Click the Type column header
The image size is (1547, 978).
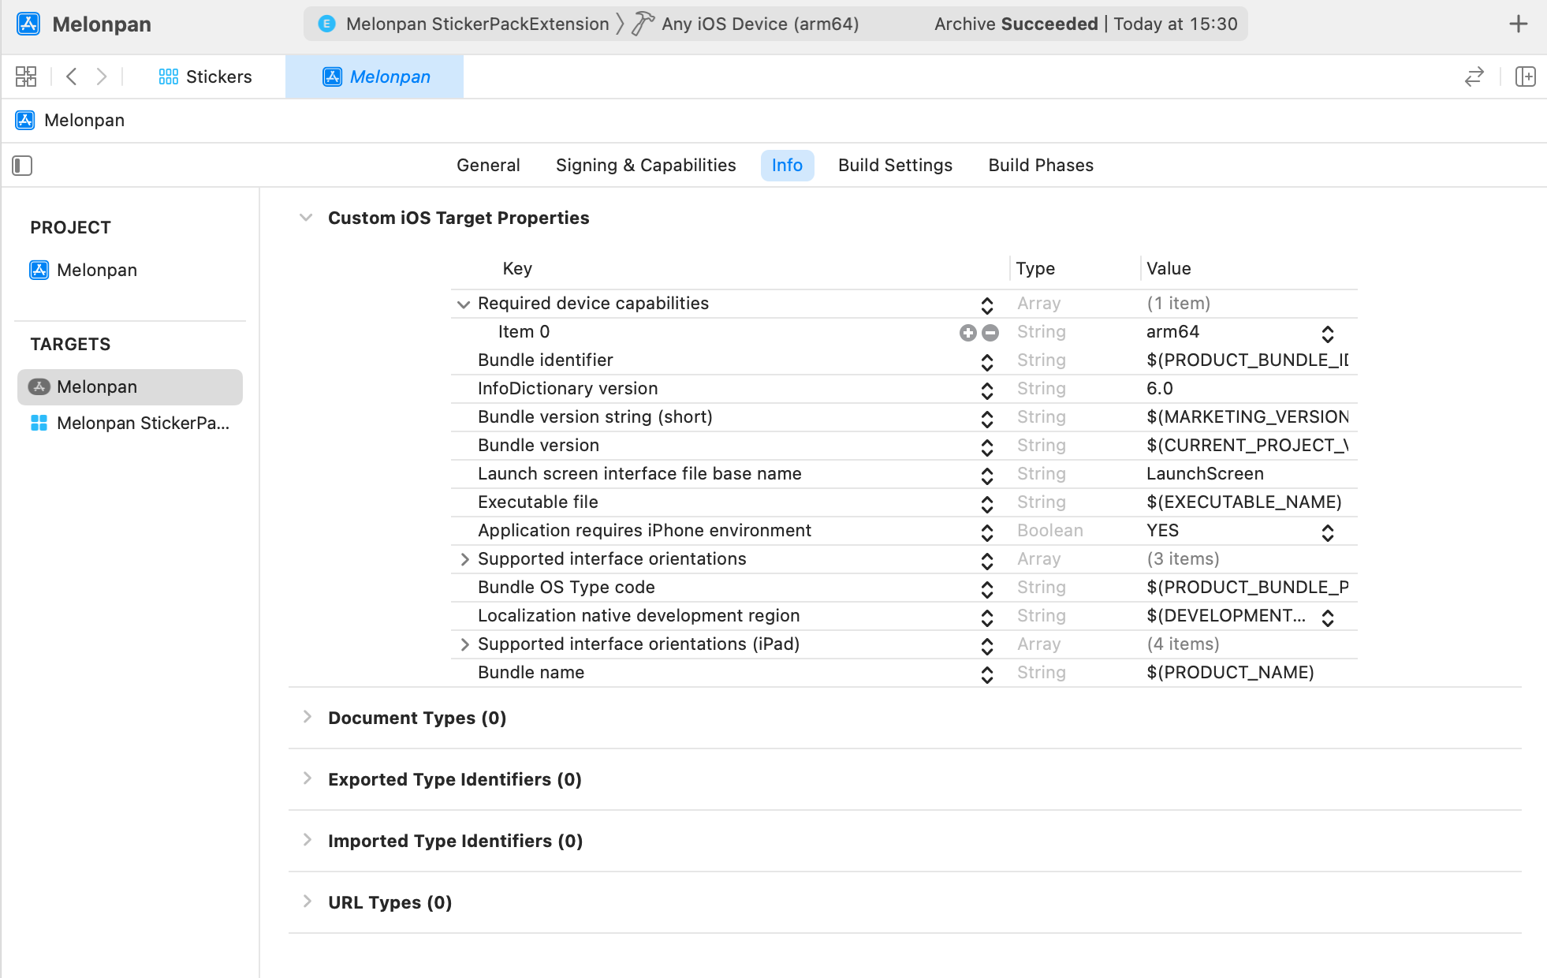[1035, 269]
